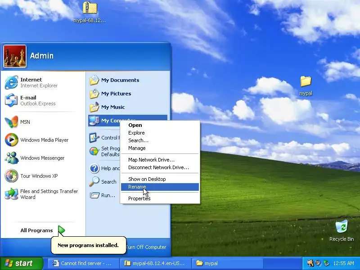Viewport: 360px width, 270px height.
Task: Click the first system tray icon
Action: (x=310, y=263)
